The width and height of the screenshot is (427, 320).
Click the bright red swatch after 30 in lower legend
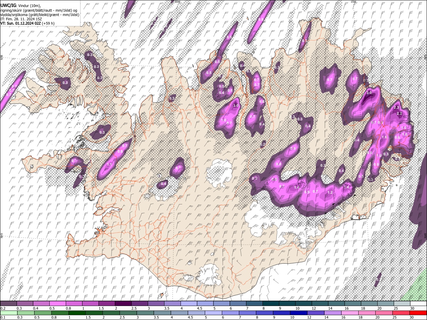418,313
